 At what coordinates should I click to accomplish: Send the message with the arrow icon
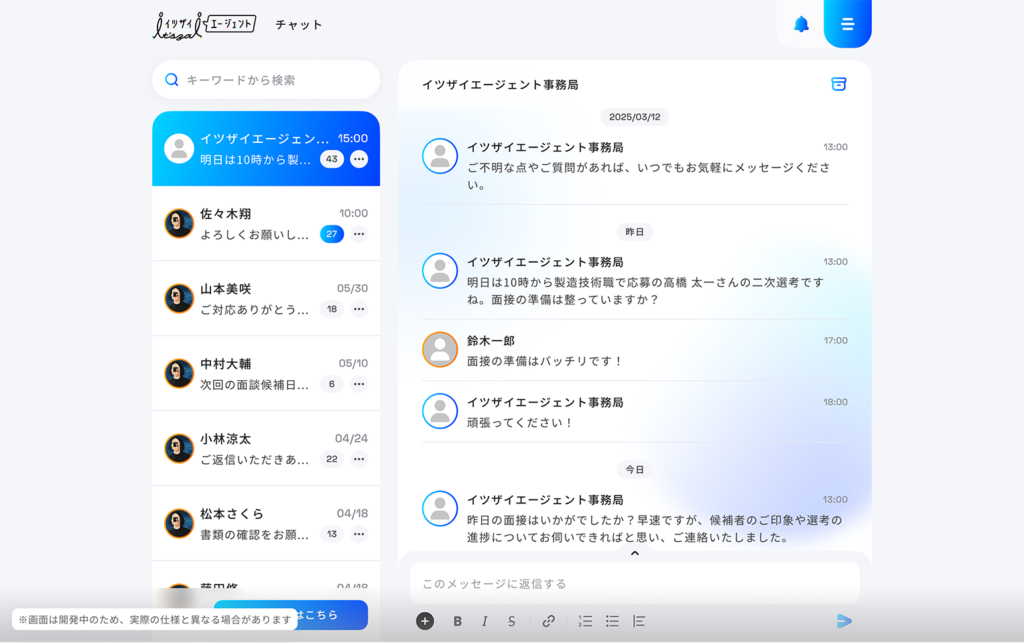(x=844, y=622)
